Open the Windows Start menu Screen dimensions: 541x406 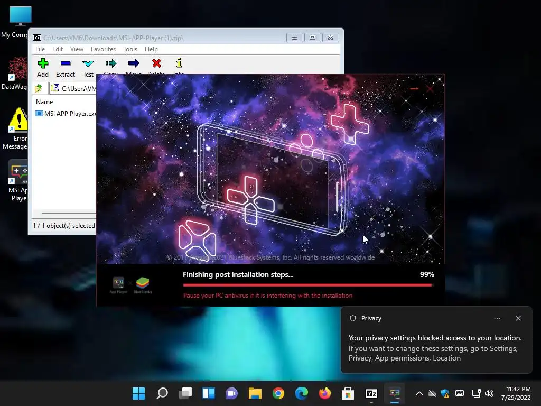pos(139,393)
